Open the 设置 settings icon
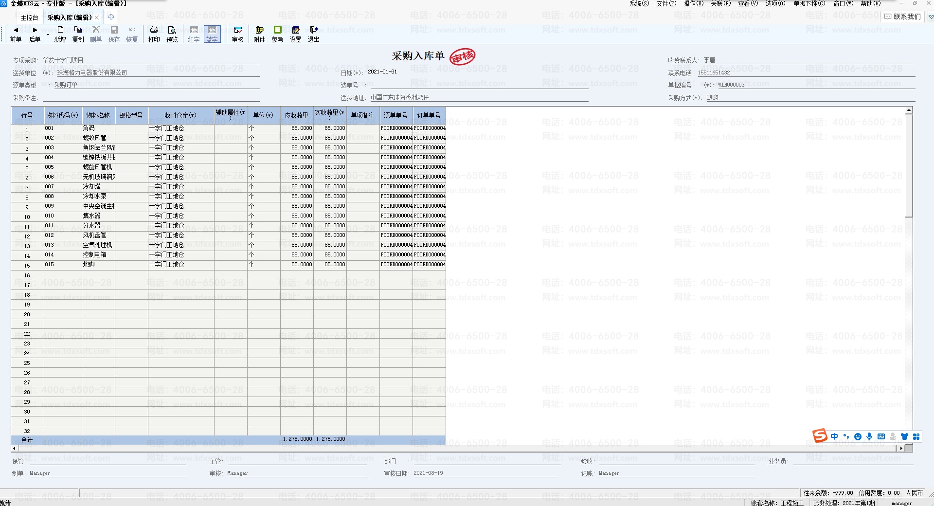This screenshot has height=506, width=934. 295,34
